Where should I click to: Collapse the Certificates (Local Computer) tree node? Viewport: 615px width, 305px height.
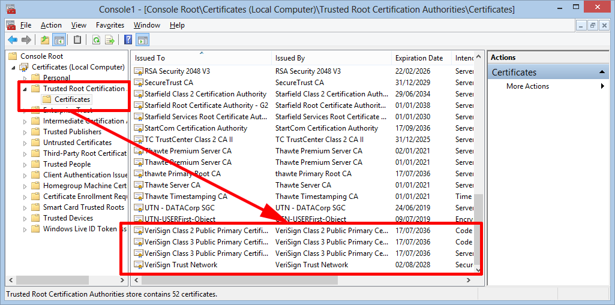coord(14,68)
